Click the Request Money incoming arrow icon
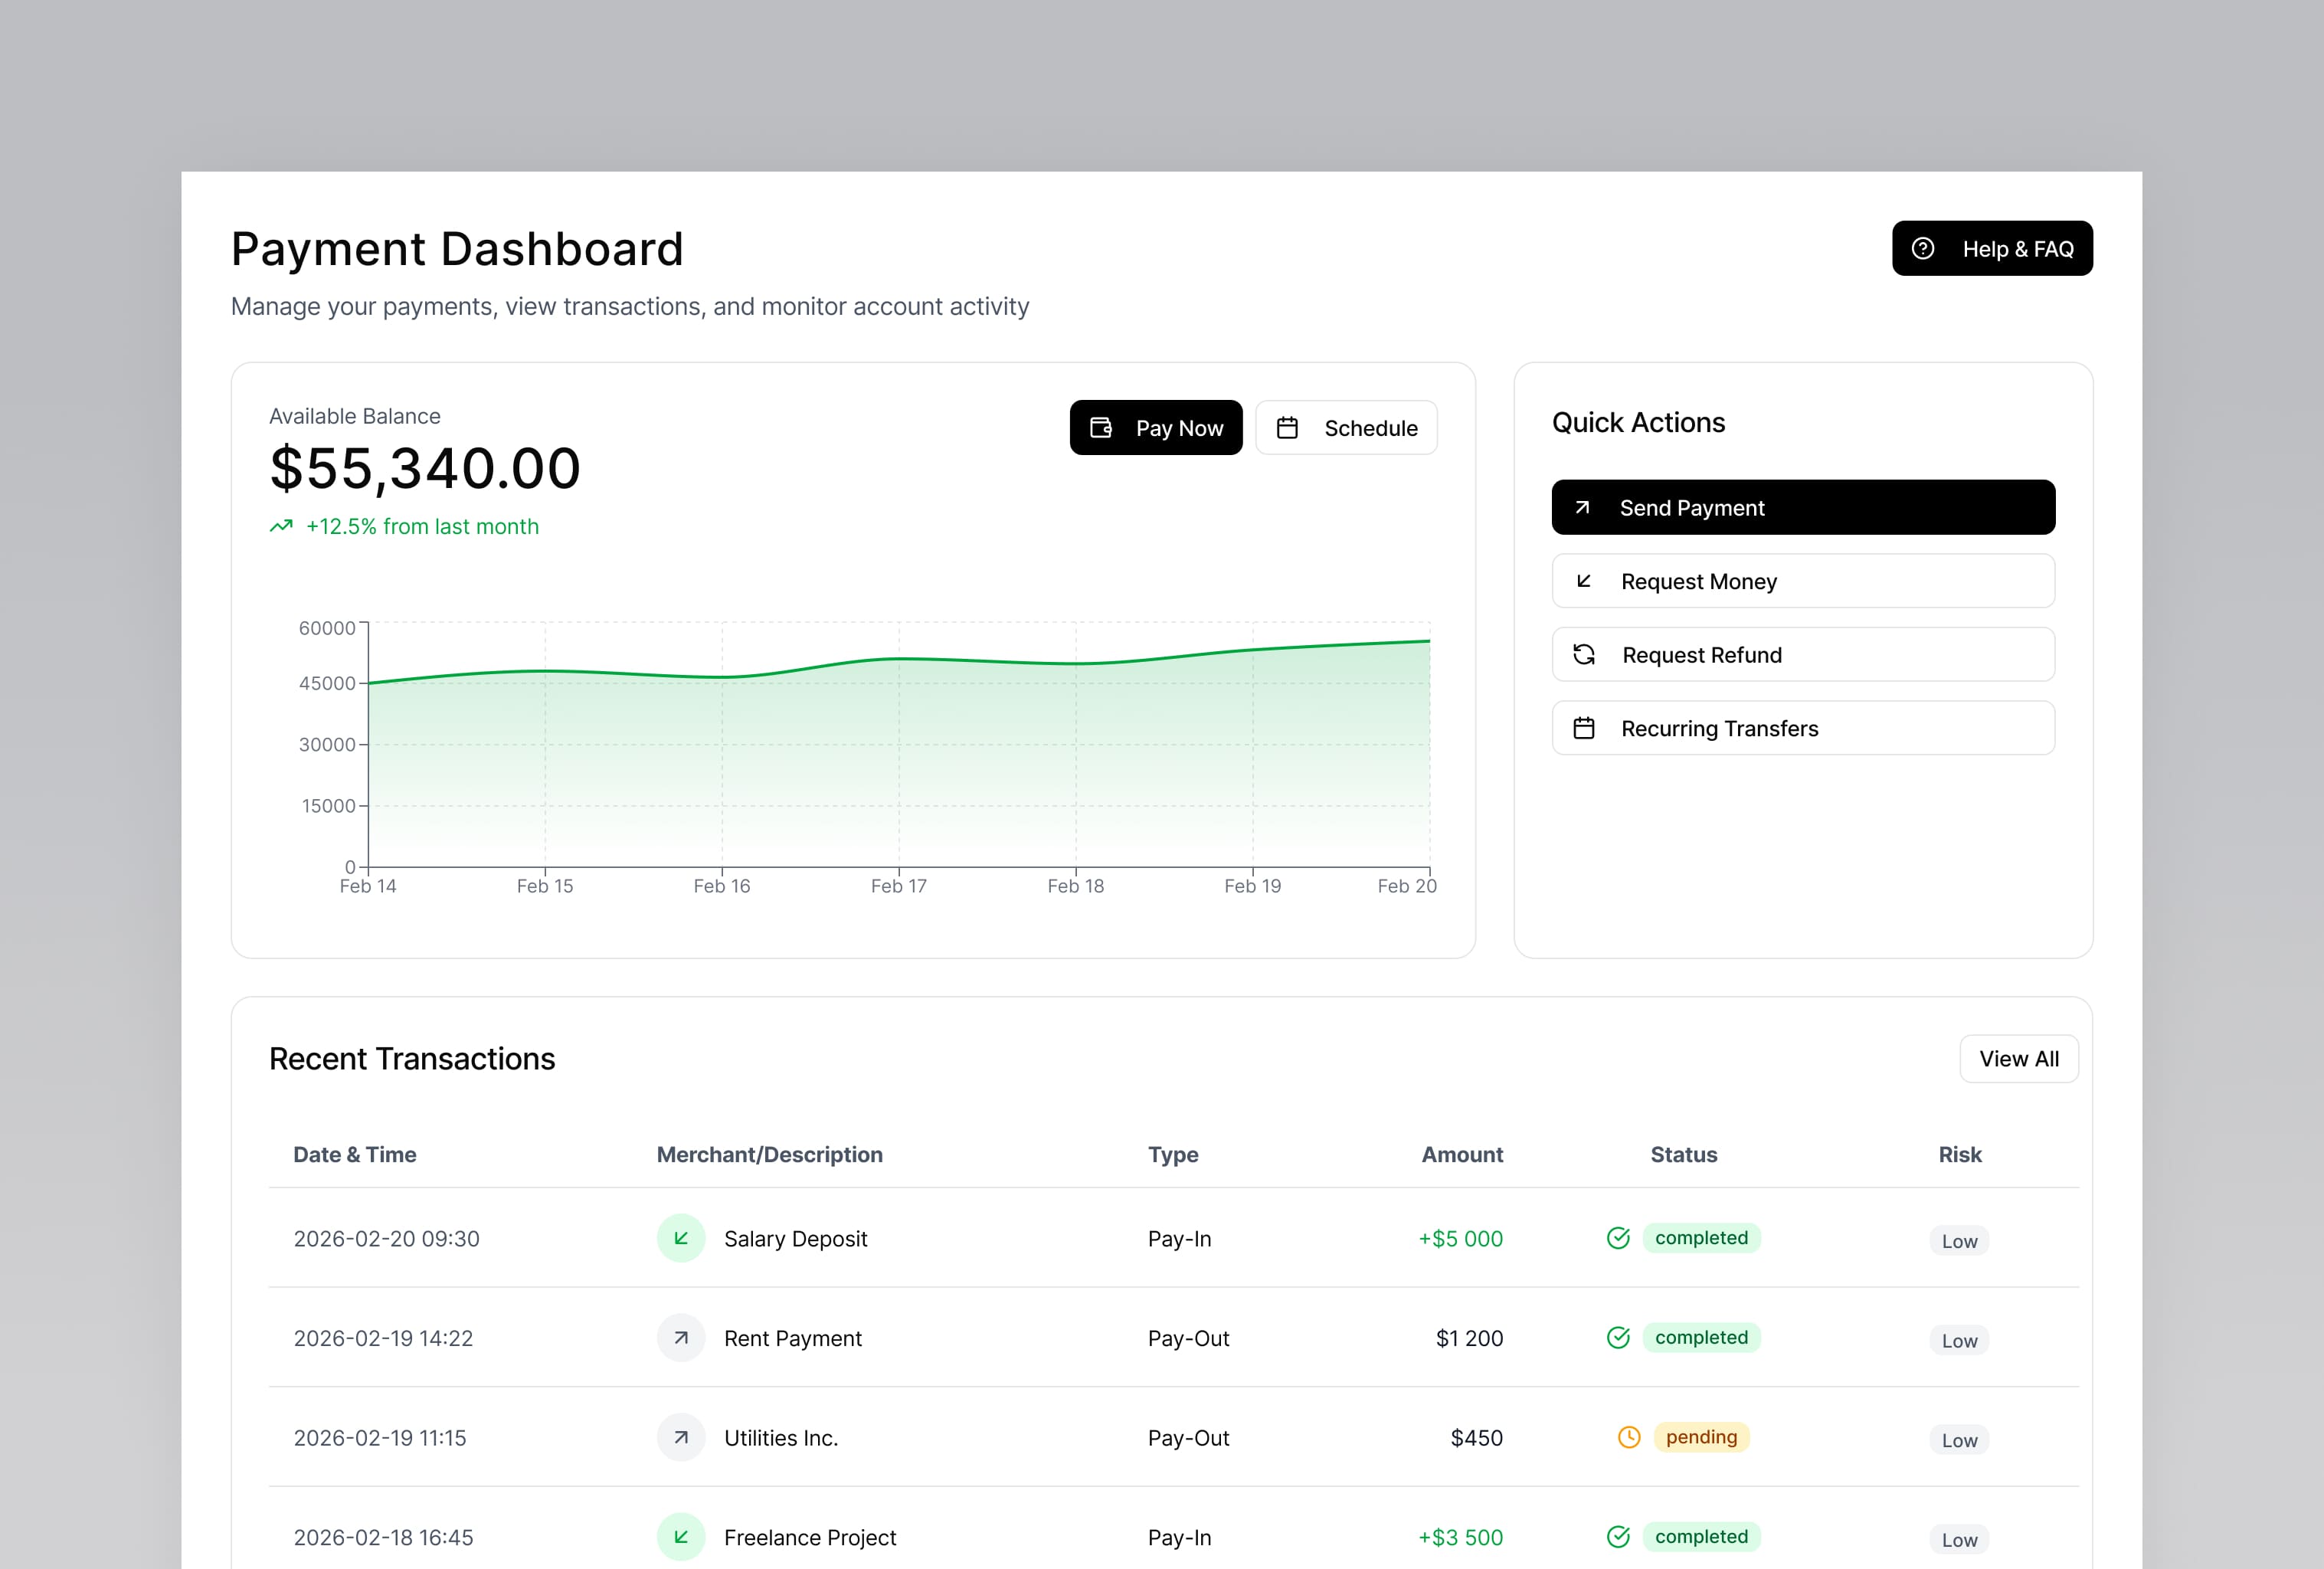 click(1583, 581)
